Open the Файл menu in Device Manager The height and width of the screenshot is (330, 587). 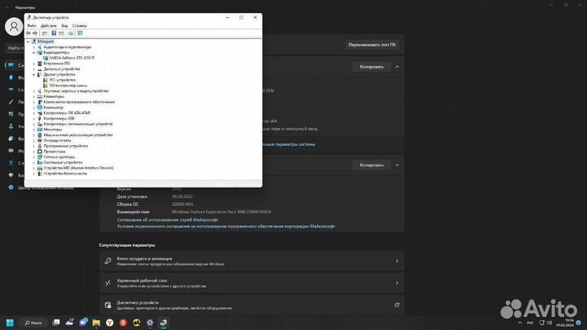point(32,26)
